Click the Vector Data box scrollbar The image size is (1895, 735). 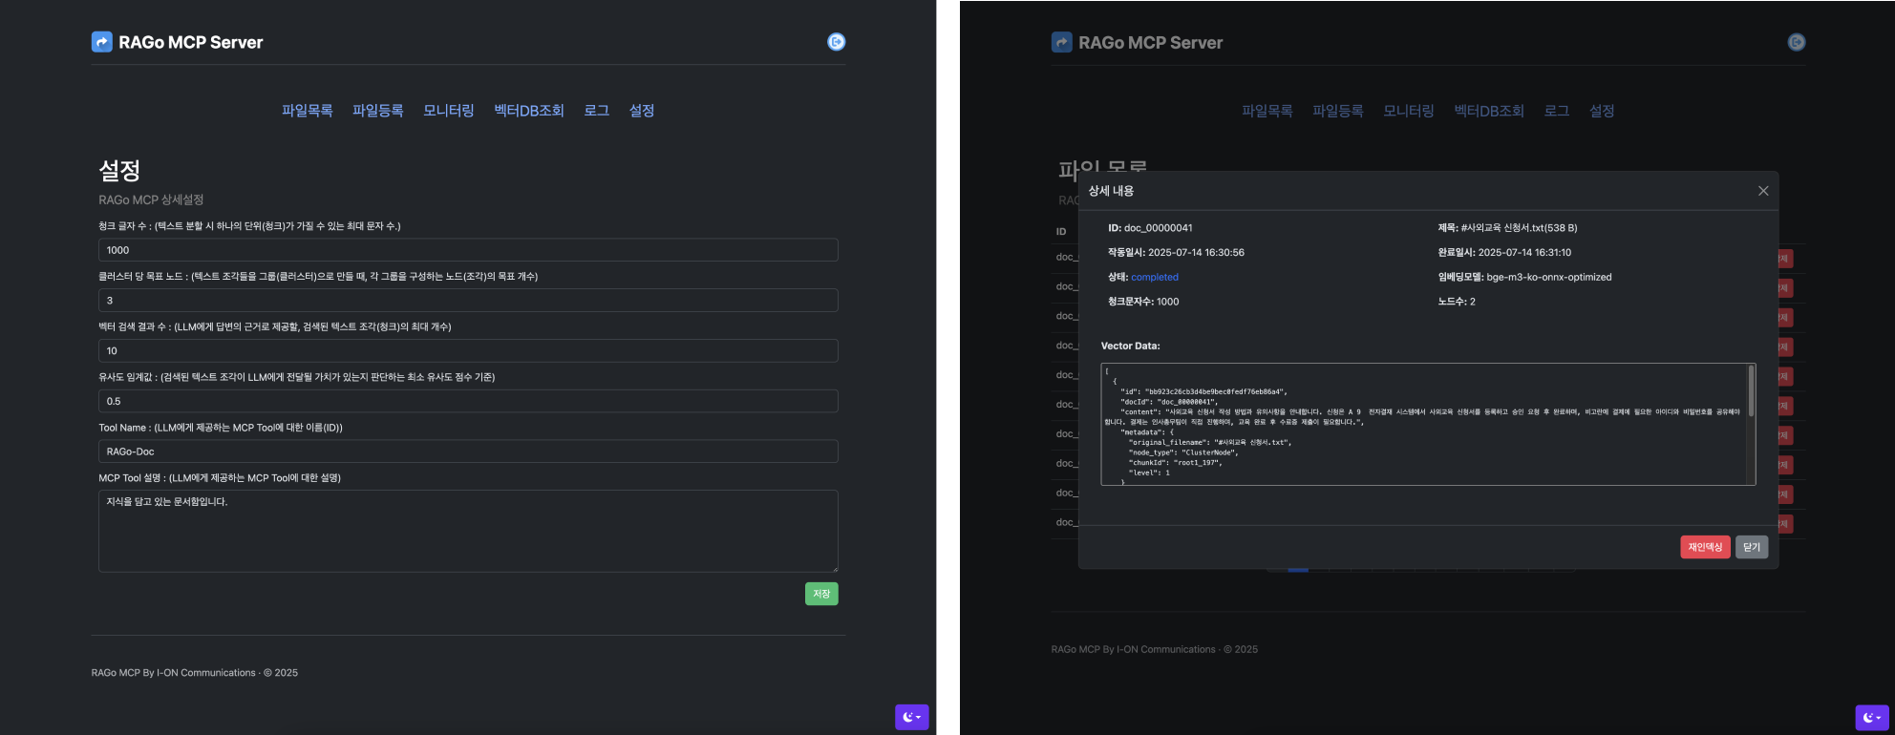[x=1751, y=391]
